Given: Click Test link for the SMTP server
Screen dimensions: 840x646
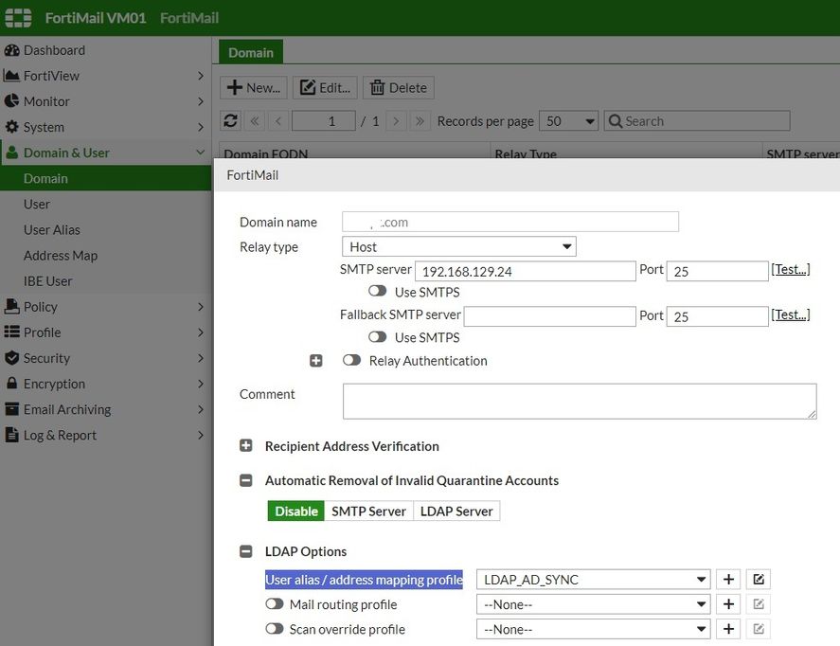Looking at the screenshot, I should [790, 270].
